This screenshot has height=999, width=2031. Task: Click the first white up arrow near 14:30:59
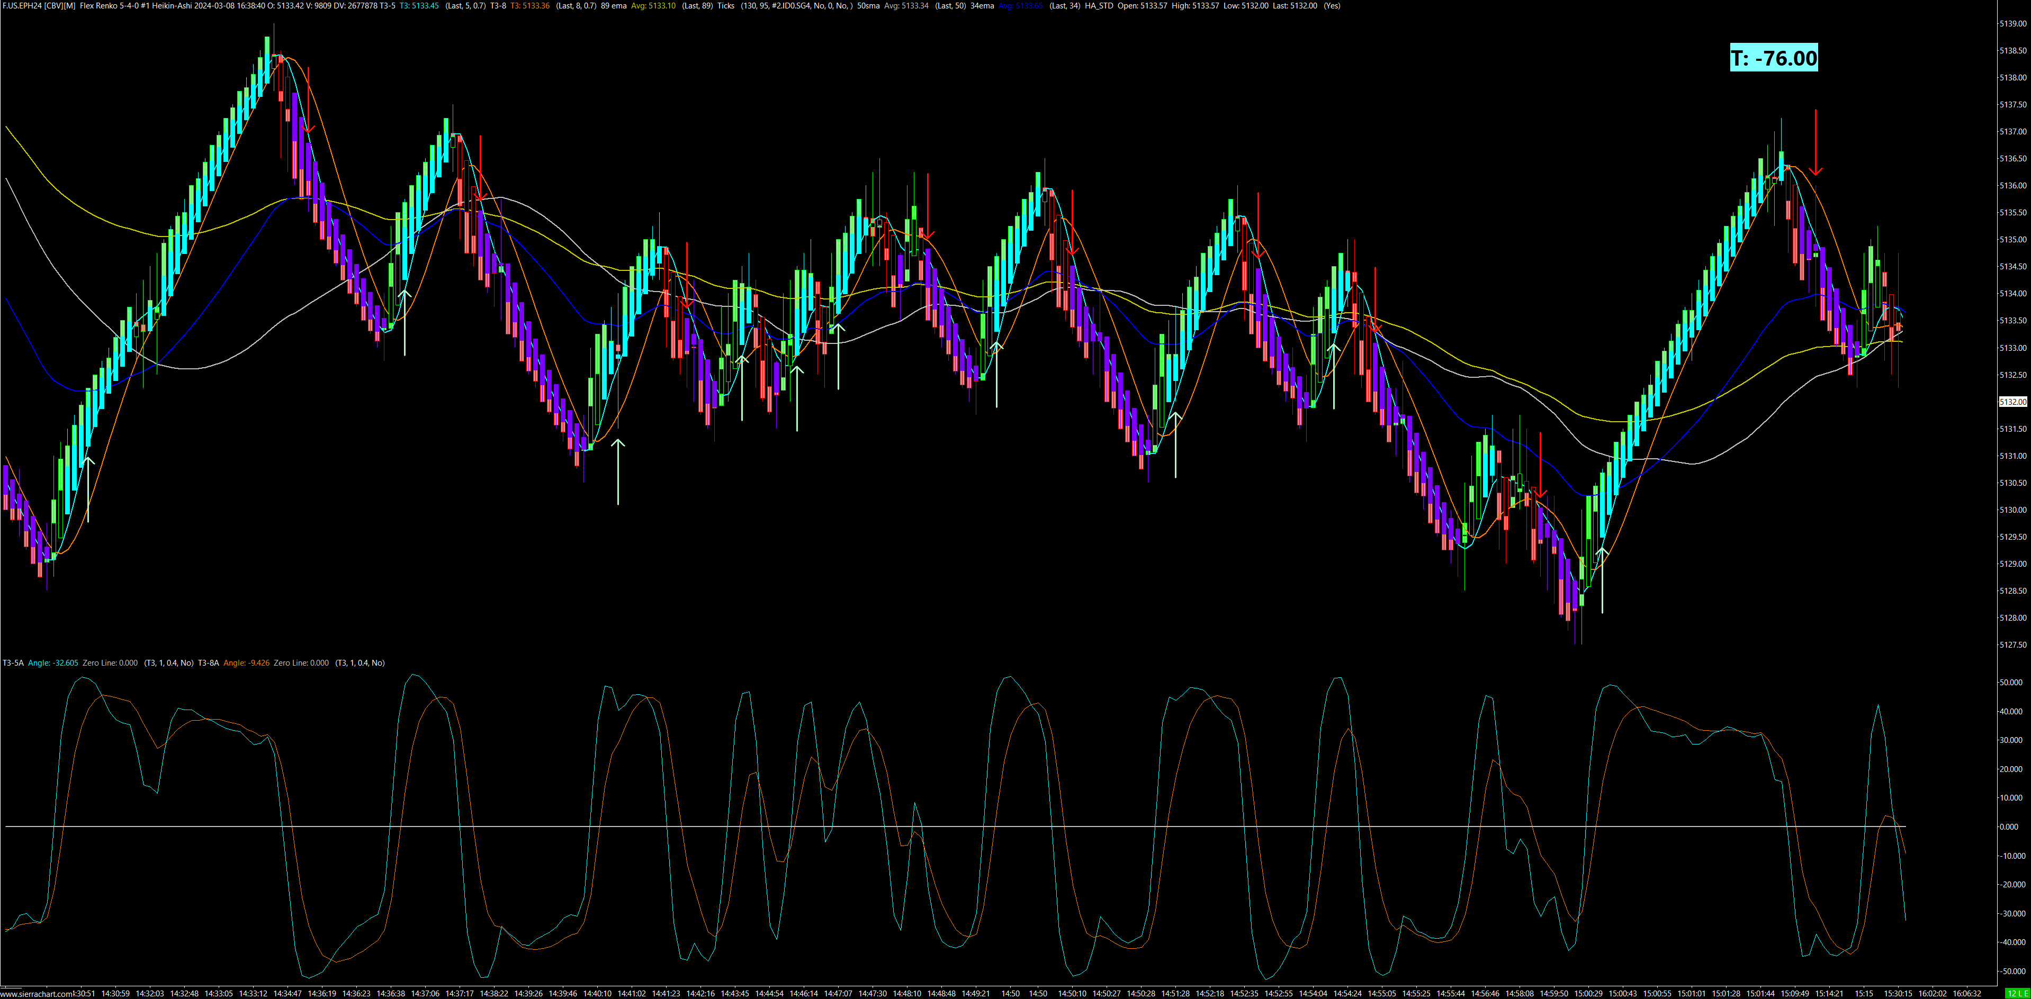[x=88, y=488]
